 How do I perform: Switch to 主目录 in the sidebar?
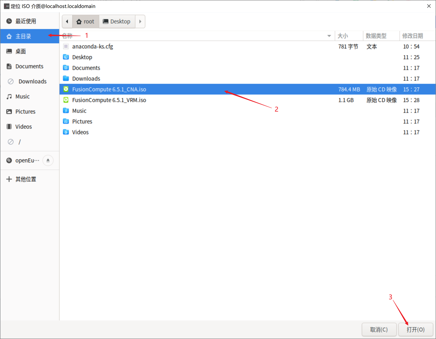coord(23,36)
